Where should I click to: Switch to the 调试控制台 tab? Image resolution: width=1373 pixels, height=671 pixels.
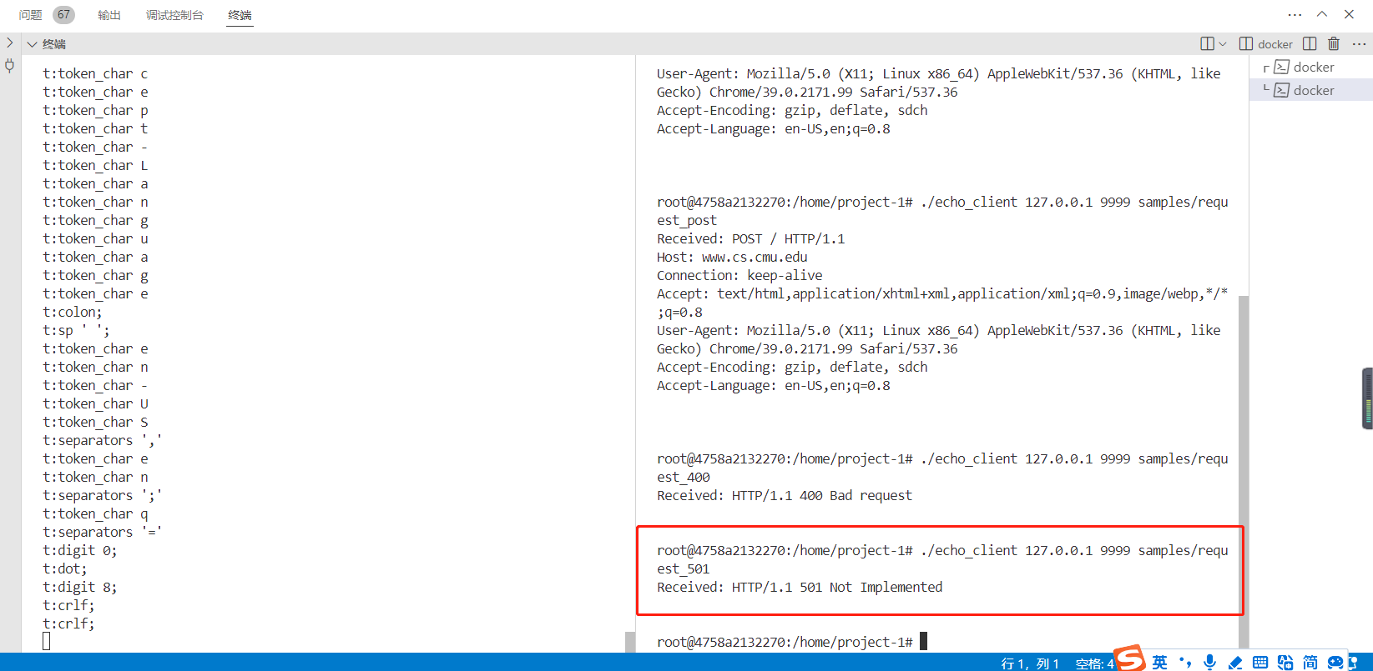(x=174, y=15)
